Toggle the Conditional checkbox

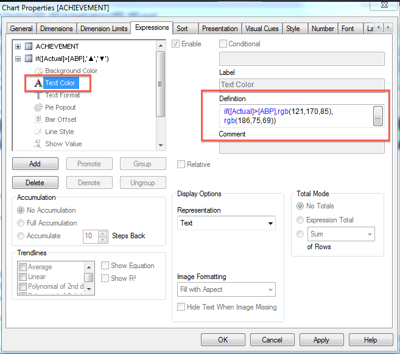pyautogui.click(x=223, y=44)
